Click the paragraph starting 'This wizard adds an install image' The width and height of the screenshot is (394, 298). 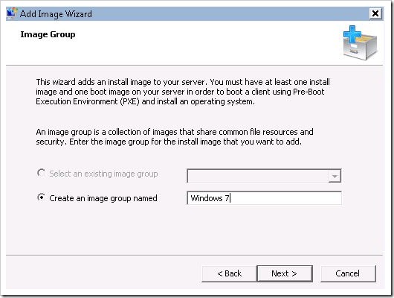[183, 92]
